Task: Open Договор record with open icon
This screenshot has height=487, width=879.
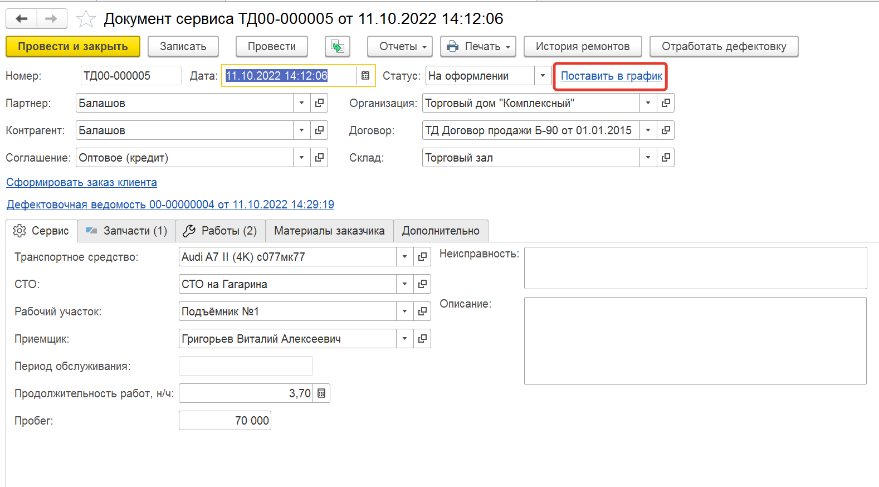Action: [x=666, y=130]
